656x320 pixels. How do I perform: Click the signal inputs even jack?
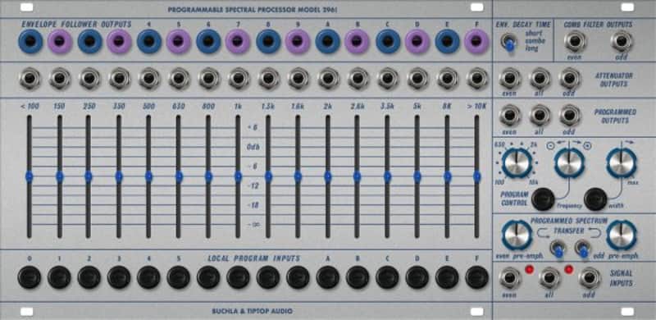(x=510, y=278)
